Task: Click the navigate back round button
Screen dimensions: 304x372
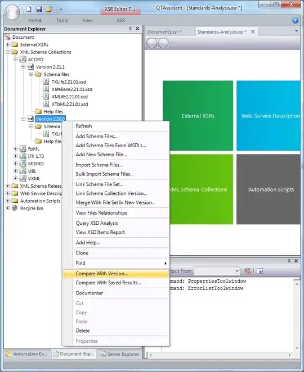Action: pos(151,43)
